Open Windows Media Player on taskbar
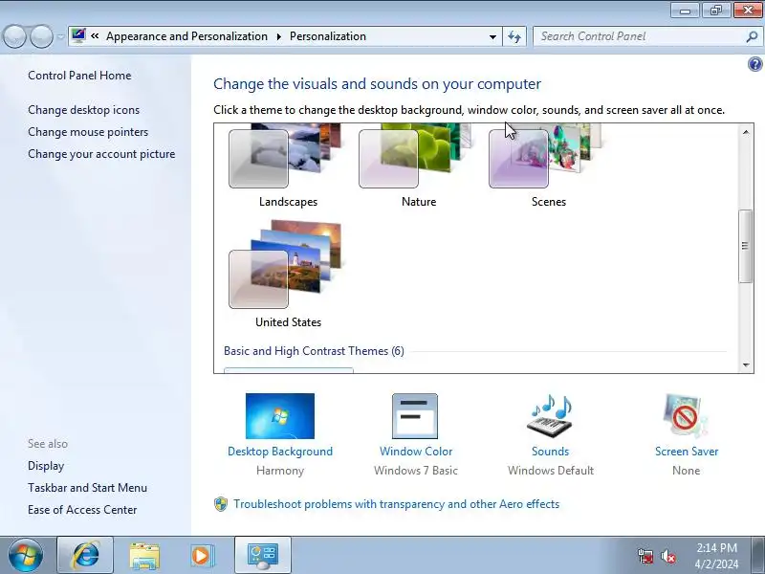 202,556
